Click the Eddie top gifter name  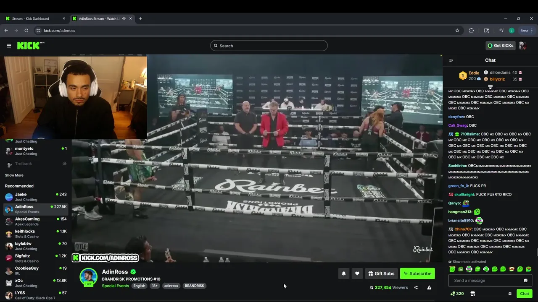coord(474,73)
